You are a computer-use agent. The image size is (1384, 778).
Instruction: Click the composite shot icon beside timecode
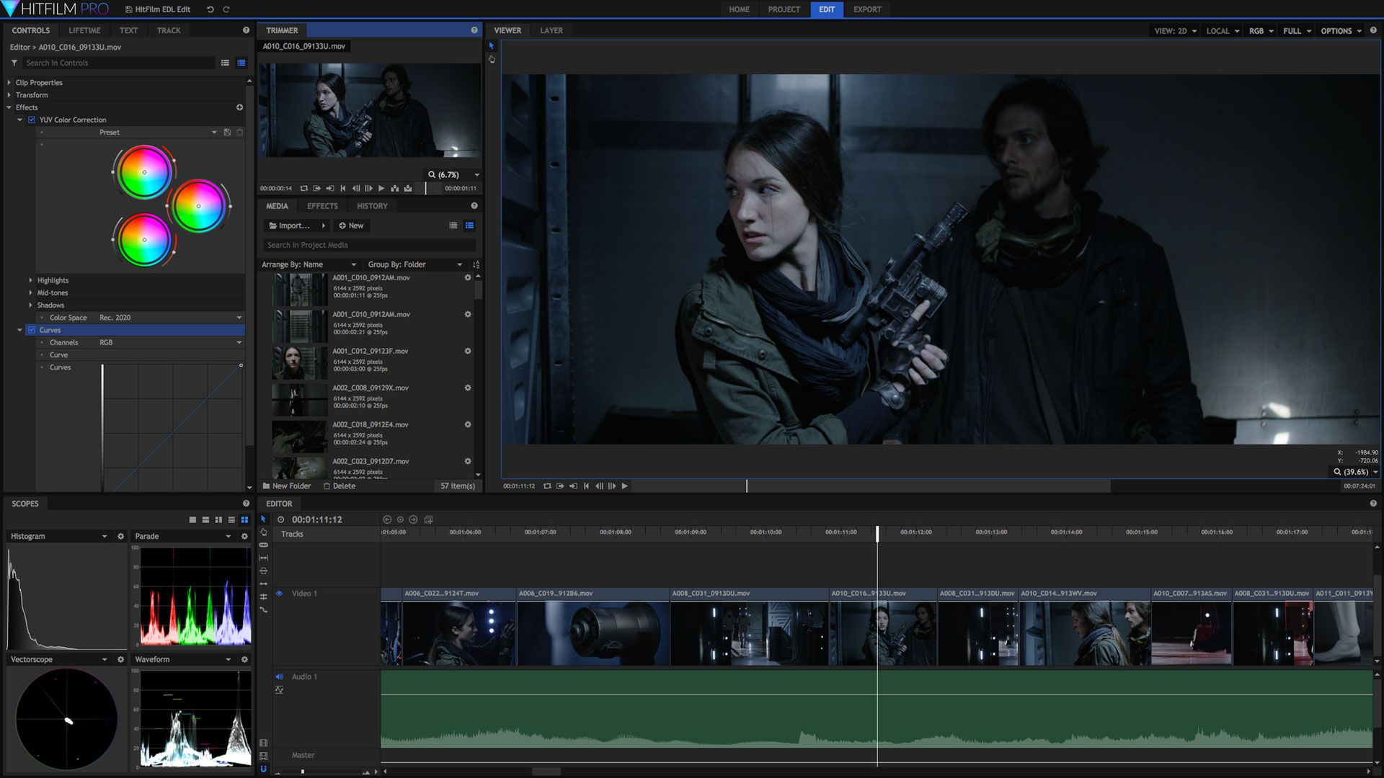coord(429,519)
